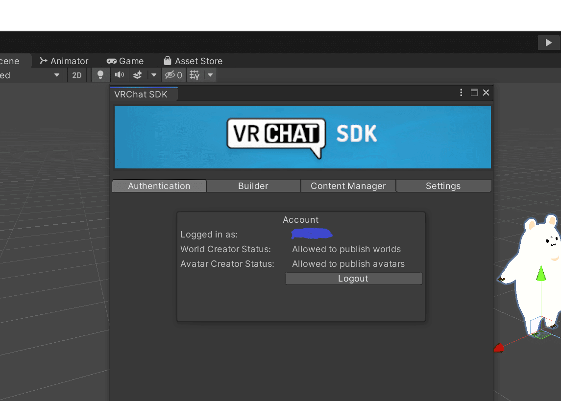Toggle scene effects icon
This screenshot has height=401, width=561.
click(x=138, y=75)
